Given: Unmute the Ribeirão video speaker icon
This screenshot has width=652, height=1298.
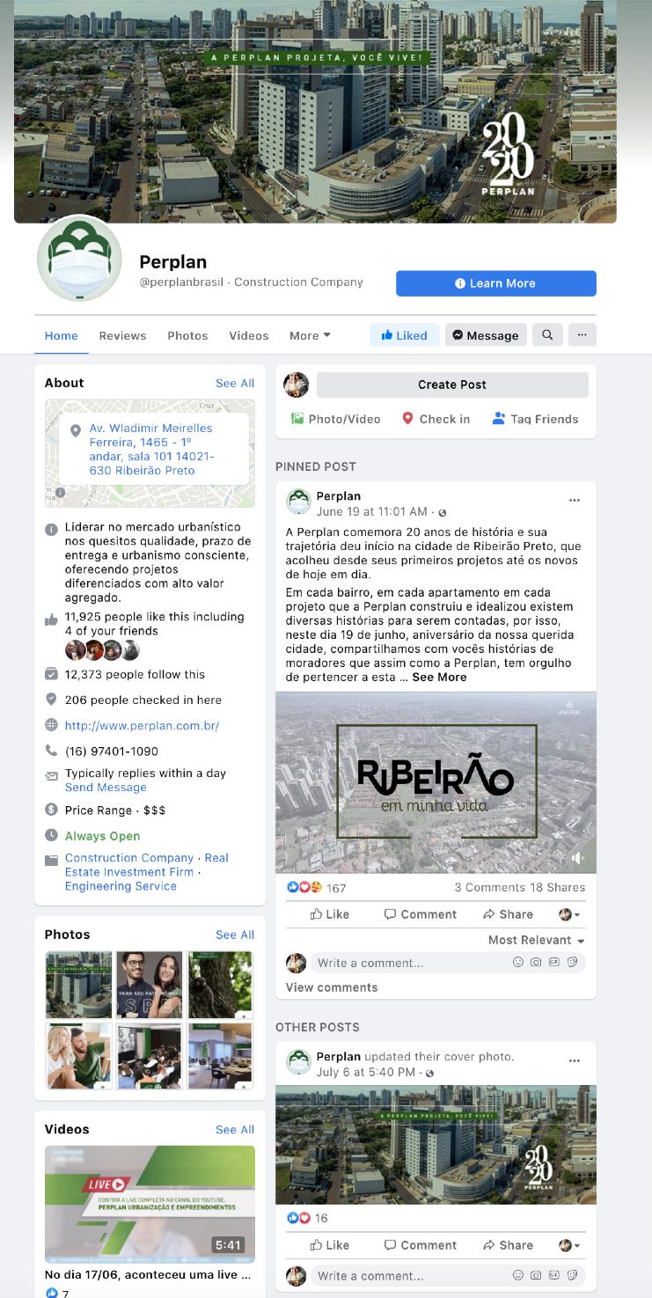Looking at the screenshot, I should tap(578, 858).
